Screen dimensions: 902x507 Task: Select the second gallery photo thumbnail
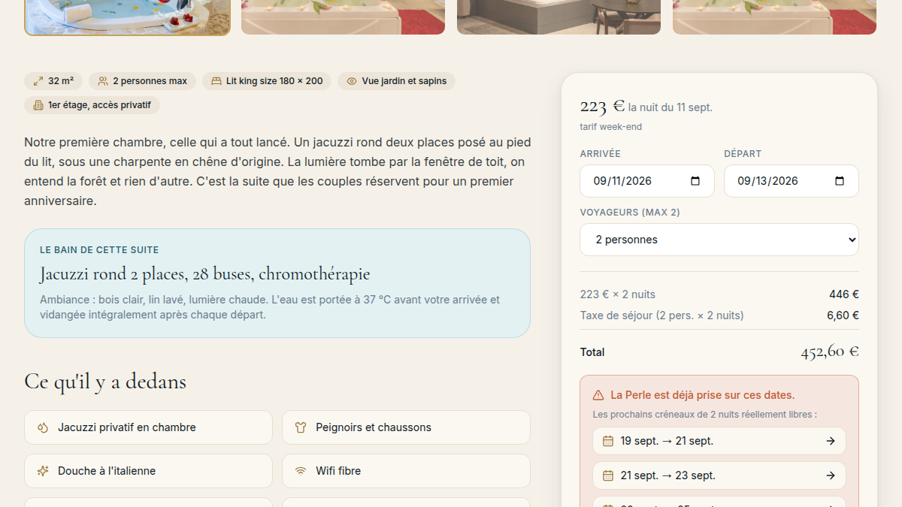343,17
